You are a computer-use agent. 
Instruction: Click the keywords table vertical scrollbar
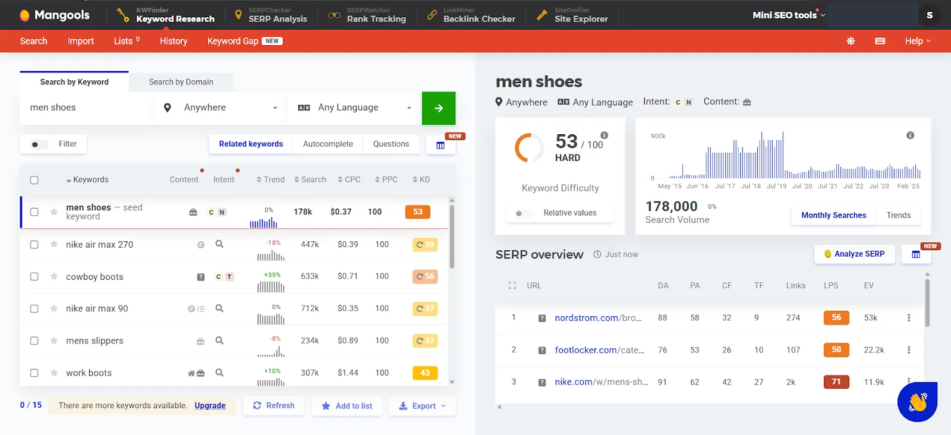[x=452, y=237]
